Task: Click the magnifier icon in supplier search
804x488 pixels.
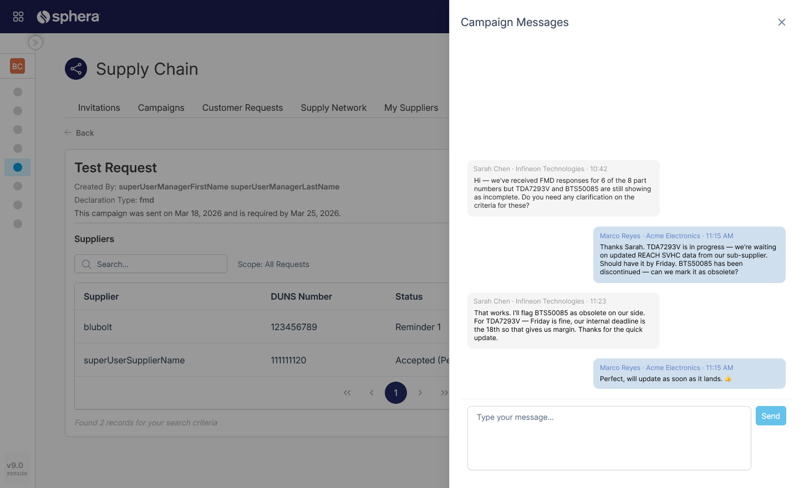Action: click(x=86, y=264)
